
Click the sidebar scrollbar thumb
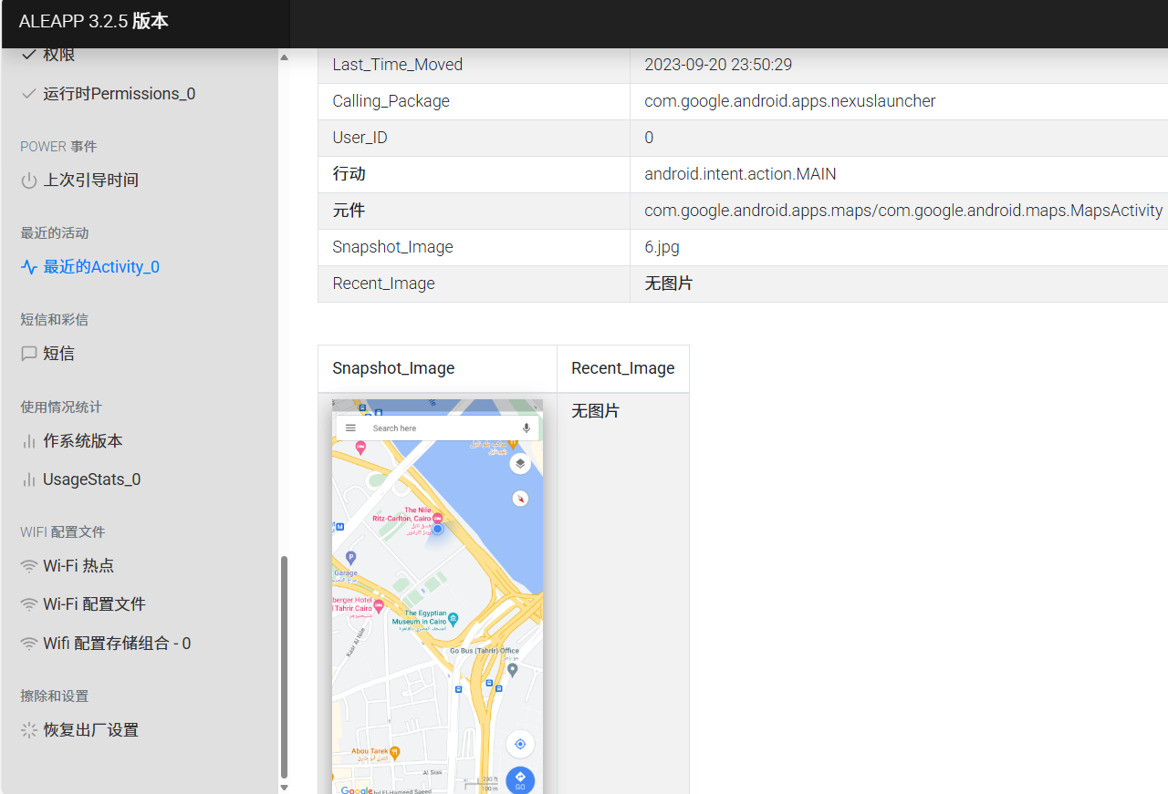click(x=284, y=667)
